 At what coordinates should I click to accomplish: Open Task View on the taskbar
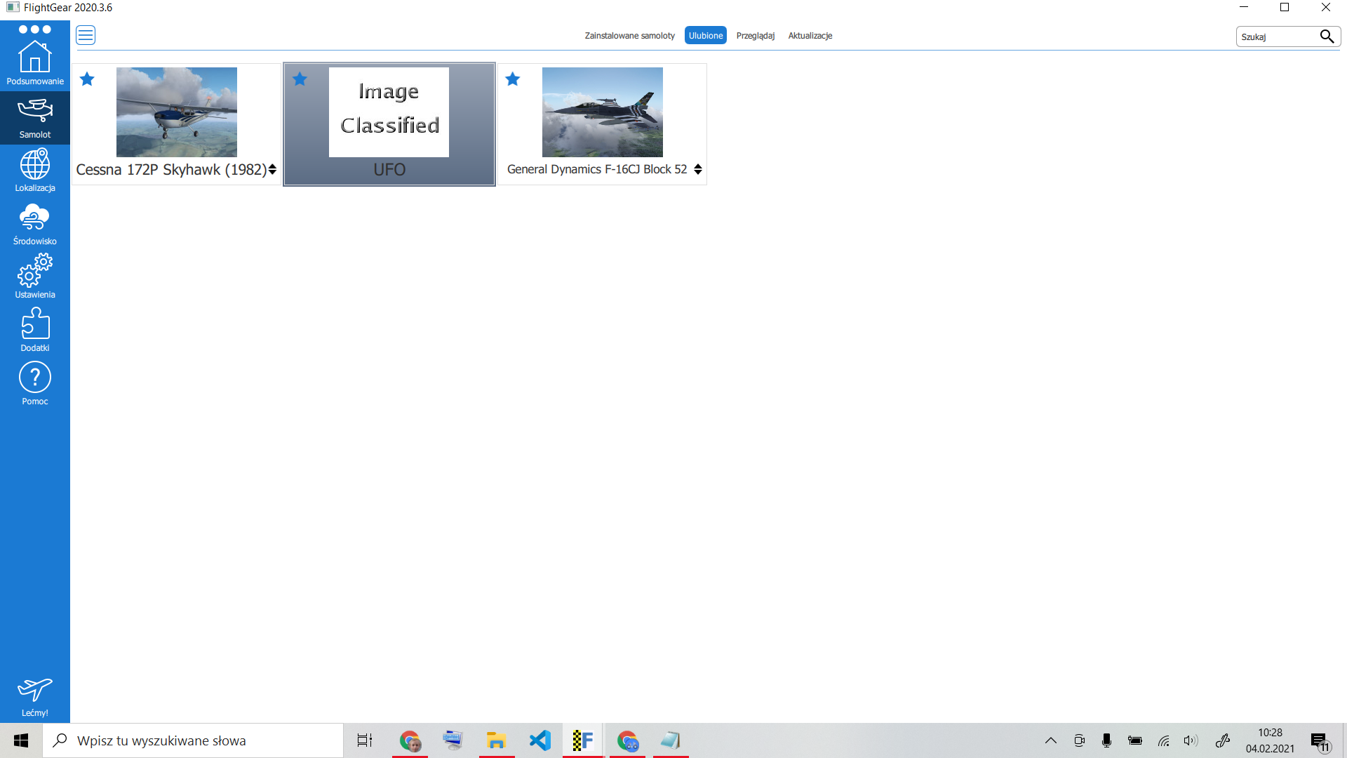click(x=365, y=740)
